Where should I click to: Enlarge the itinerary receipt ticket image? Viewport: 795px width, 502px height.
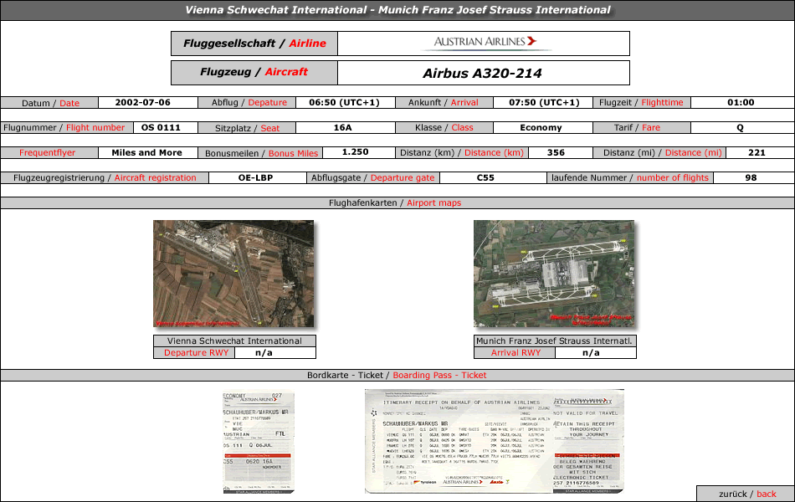pos(495,442)
